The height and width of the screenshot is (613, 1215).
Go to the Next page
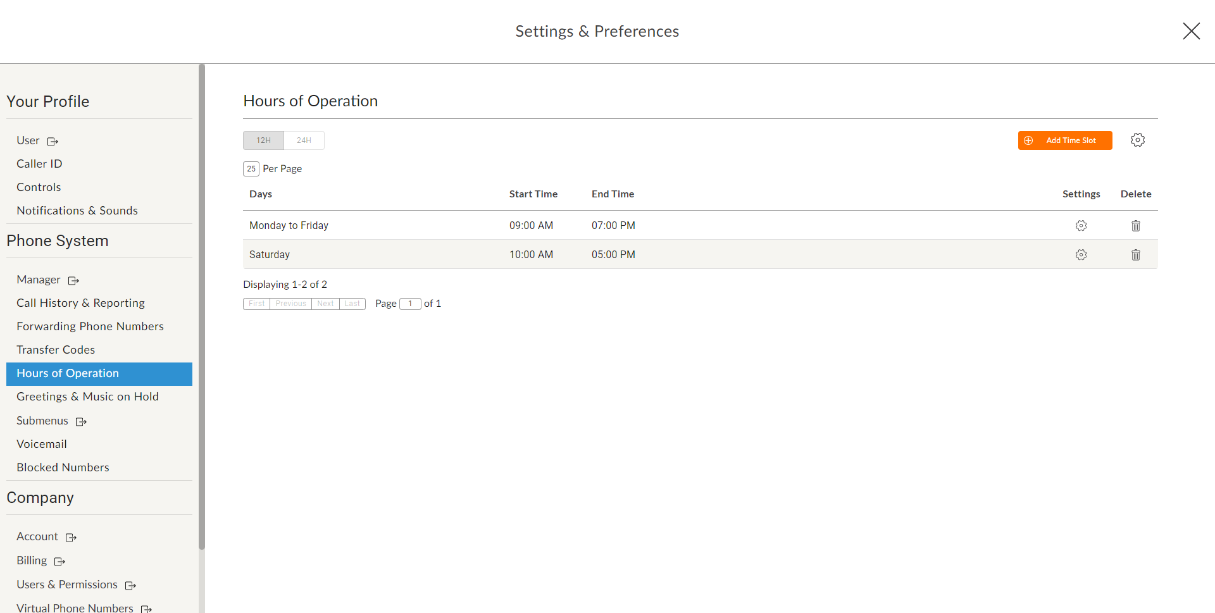coord(325,304)
